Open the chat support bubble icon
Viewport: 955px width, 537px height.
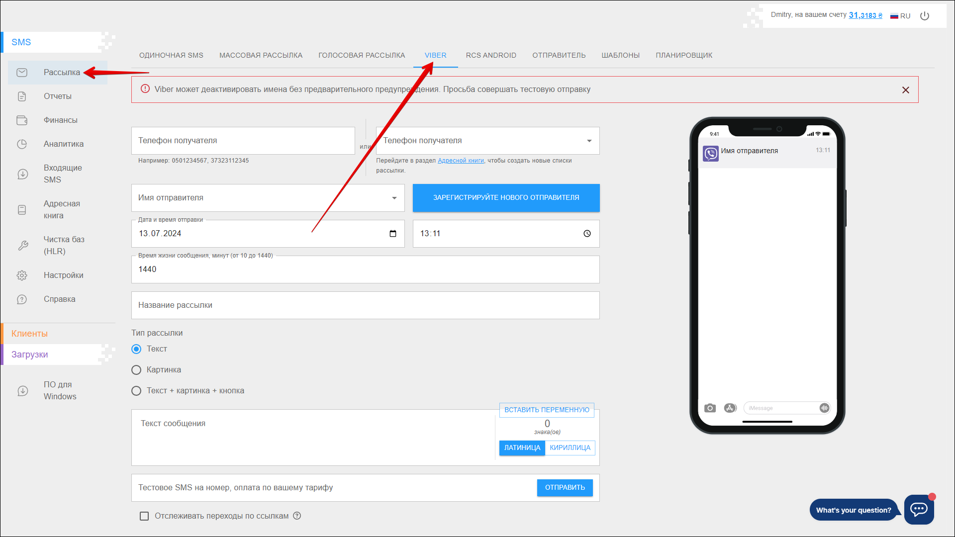pyautogui.click(x=919, y=509)
